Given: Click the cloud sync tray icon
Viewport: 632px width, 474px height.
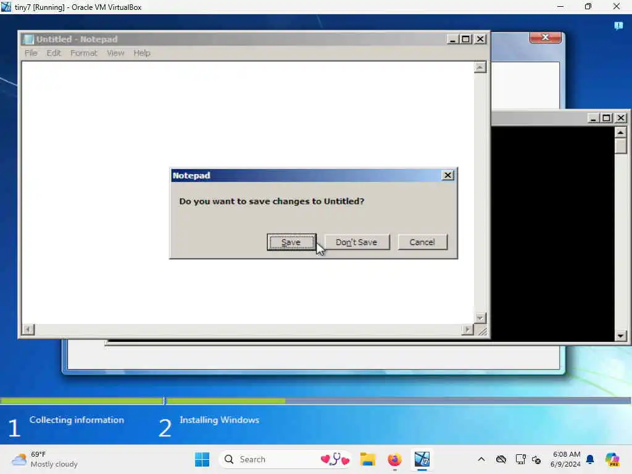Looking at the screenshot, I should coord(501,459).
